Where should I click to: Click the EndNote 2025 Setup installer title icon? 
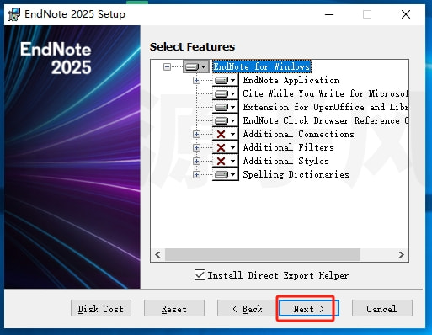click(x=13, y=14)
